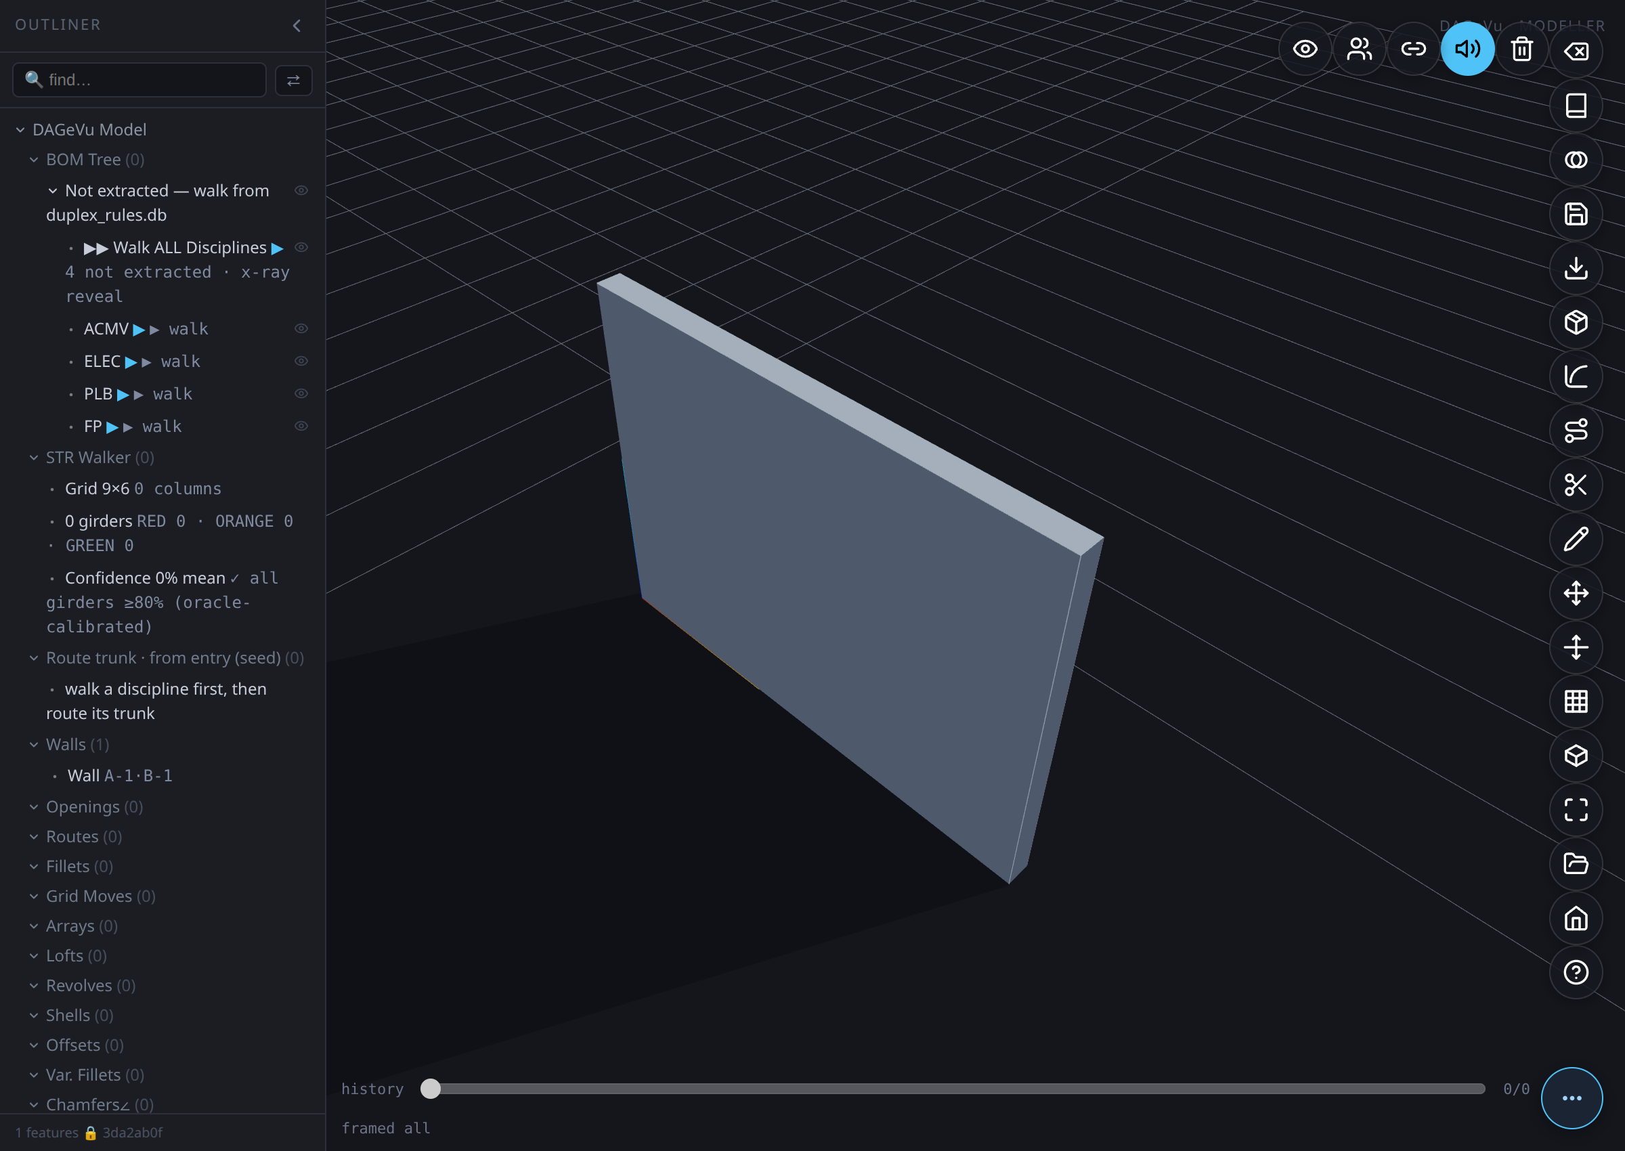The image size is (1625, 1151).
Task: Toggle the Grid Moves section chevron
Action: pos(34,896)
